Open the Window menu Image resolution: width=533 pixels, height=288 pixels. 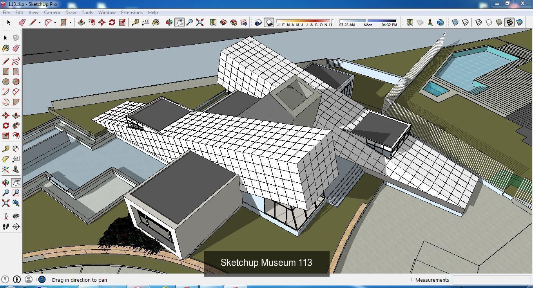(107, 13)
